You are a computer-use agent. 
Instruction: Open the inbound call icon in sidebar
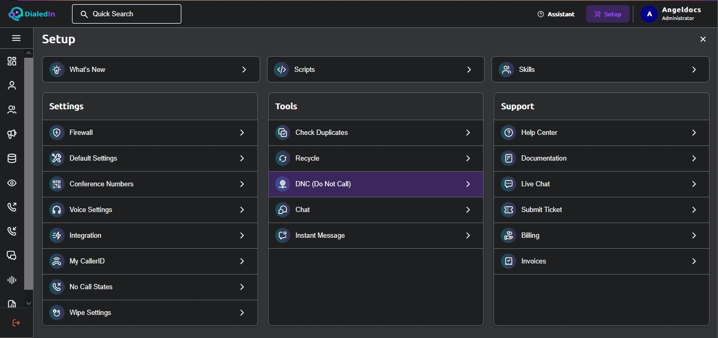(x=12, y=231)
